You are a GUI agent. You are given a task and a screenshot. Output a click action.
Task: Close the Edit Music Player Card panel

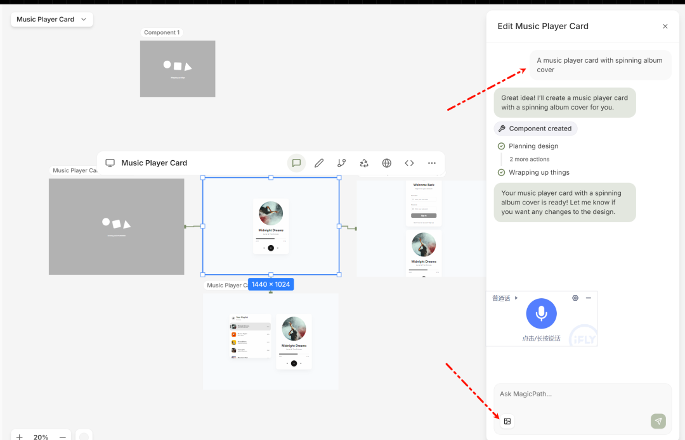click(665, 26)
